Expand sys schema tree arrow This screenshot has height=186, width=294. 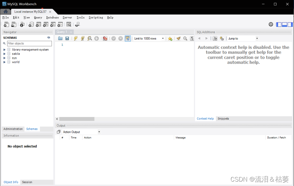(4, 58)
